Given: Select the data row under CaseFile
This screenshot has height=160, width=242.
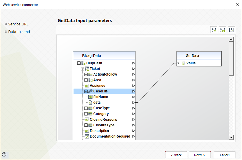Looking at the screenshot, I should (104, 102).
